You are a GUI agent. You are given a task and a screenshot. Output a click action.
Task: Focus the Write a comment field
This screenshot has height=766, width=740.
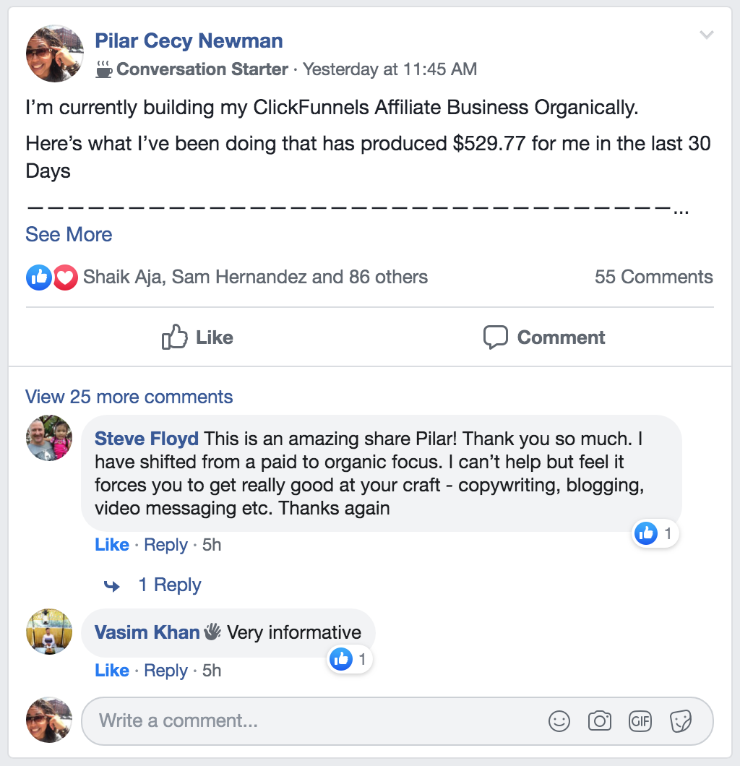pyautogui.click(x=318, y=720)
